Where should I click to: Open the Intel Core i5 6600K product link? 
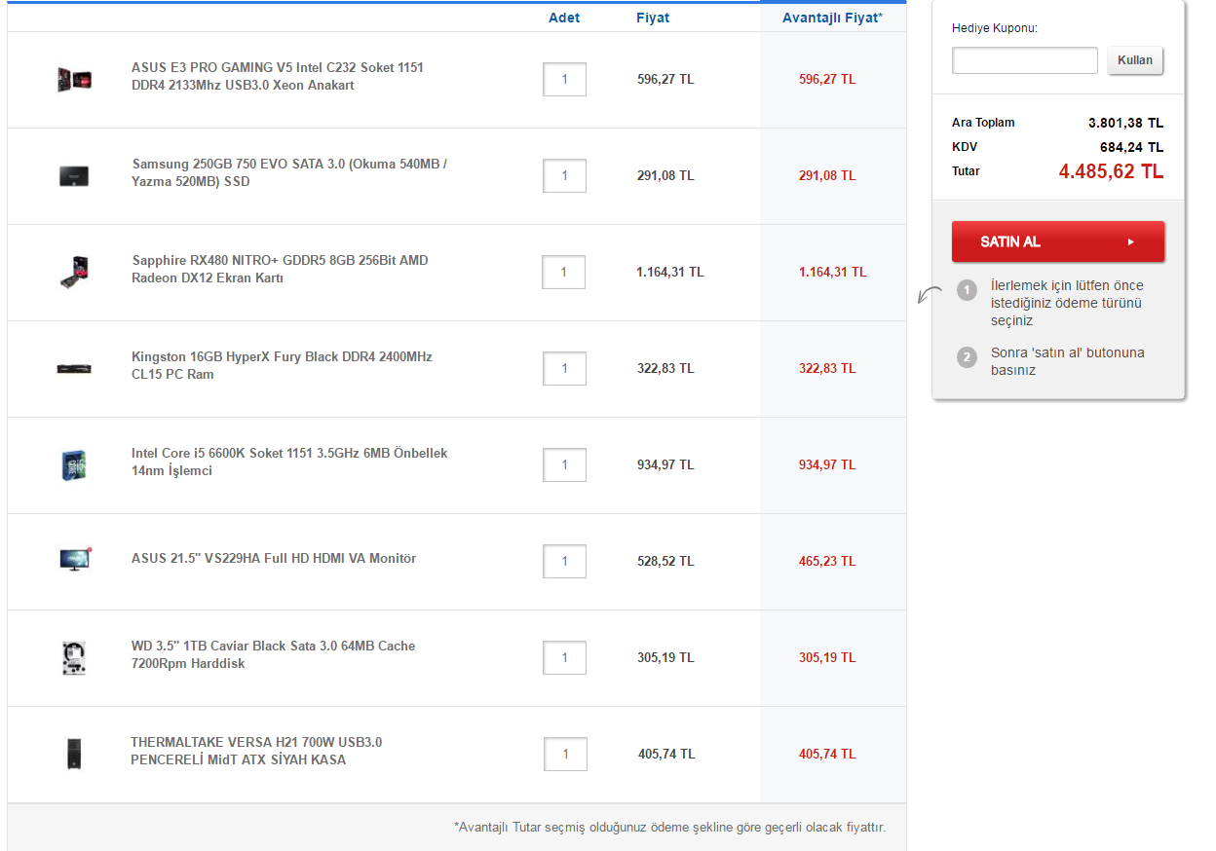click(289, 462)
